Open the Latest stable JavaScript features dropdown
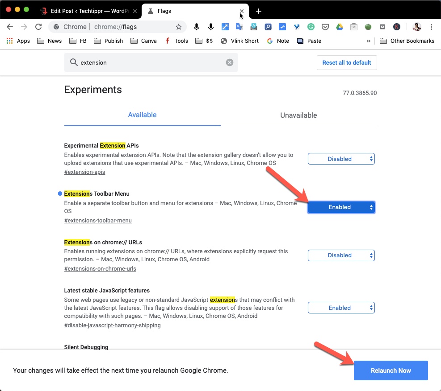Image resolution: width=441 pixels, height=391 pixels. click(x=341, y=308)
